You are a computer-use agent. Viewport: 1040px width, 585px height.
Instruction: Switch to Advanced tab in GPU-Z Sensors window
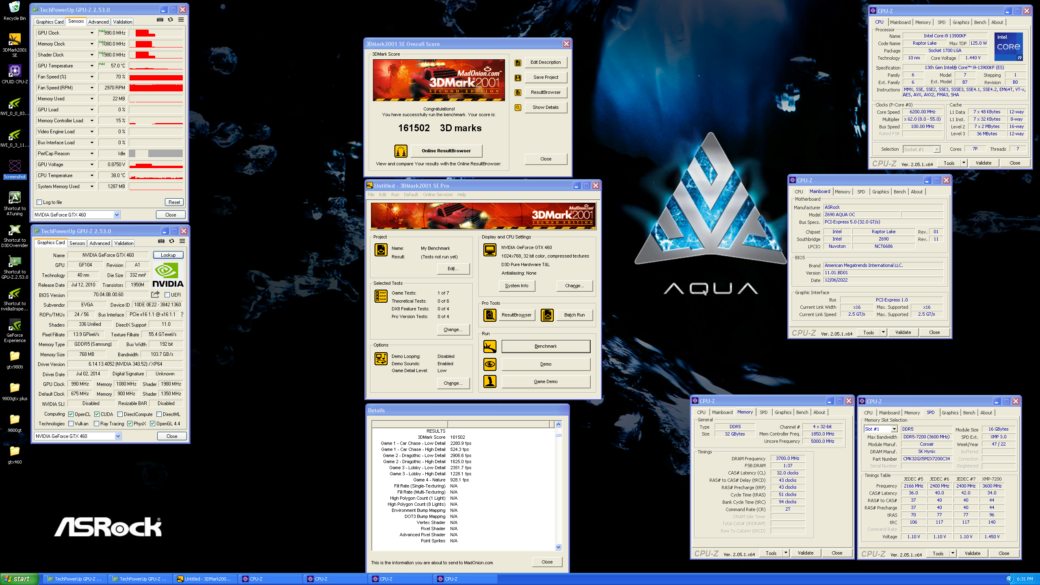pos(98,22)
